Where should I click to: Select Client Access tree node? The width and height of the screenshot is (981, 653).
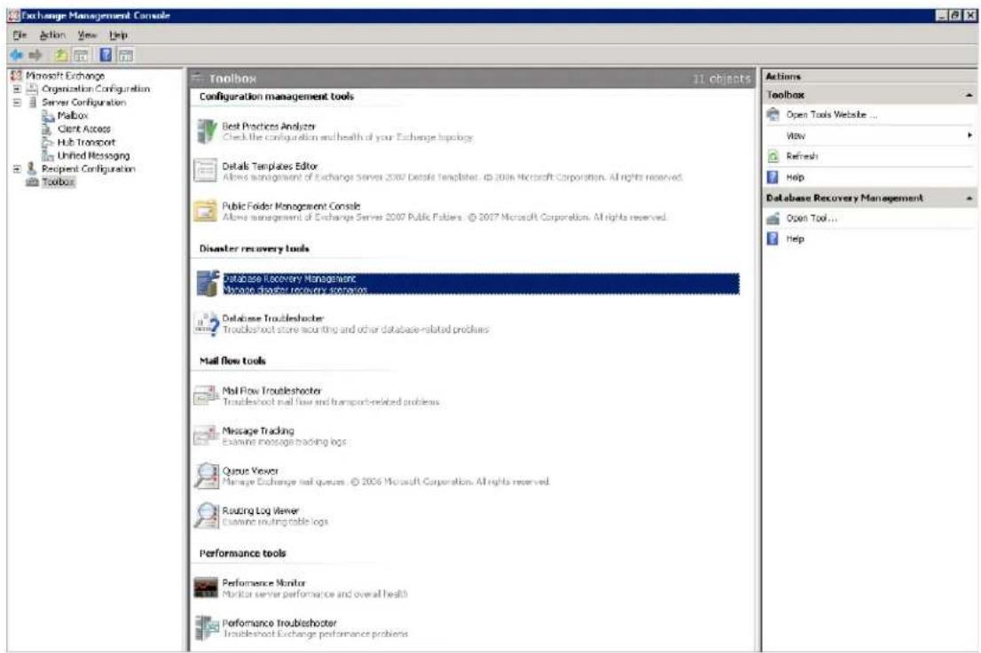[84, 128]
